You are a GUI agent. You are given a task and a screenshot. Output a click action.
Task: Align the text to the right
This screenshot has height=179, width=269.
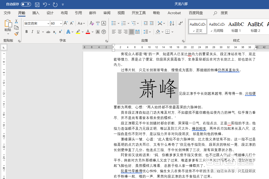tap(126, 32)
